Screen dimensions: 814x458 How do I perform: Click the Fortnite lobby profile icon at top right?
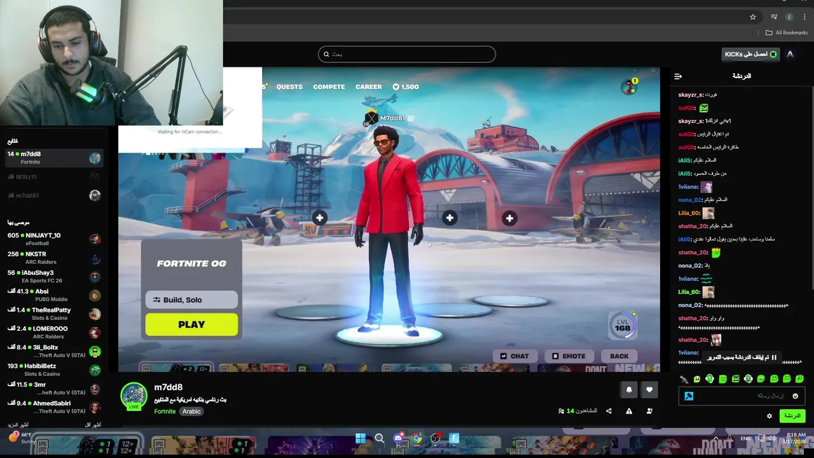(629, 87)
